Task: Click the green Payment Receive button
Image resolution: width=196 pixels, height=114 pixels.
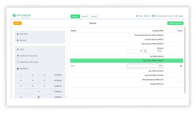Action: 175,23
